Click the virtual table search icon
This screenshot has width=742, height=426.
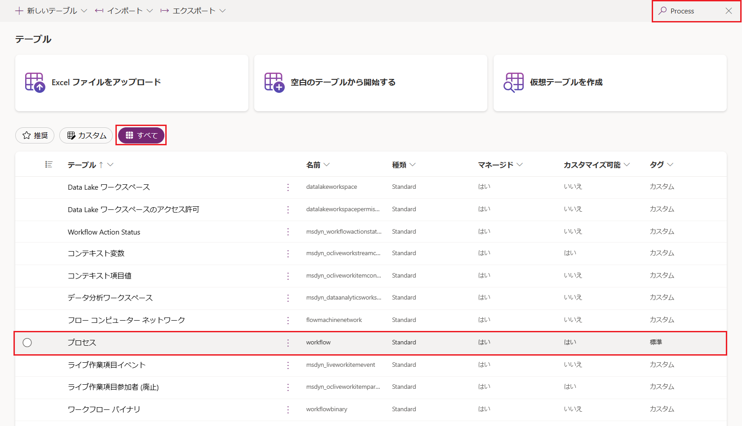point(513,83)
